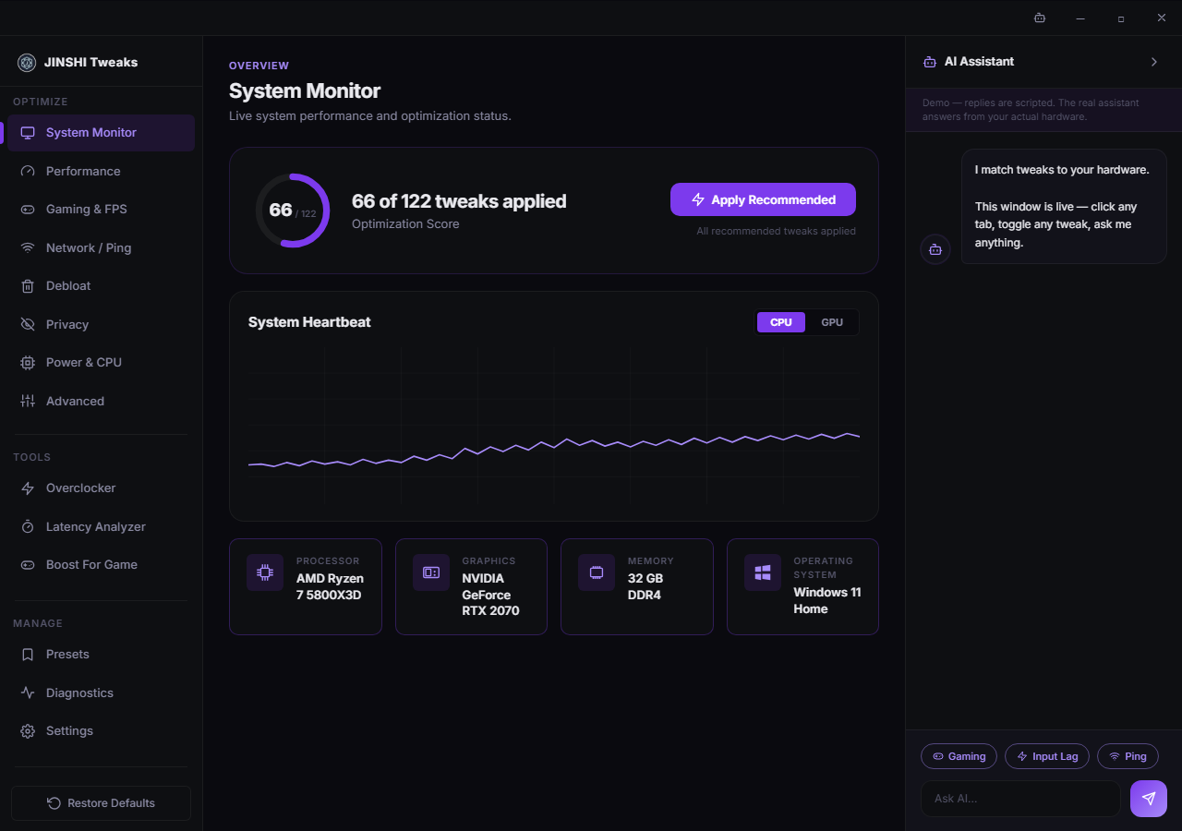Click the Network / Ping wifi icon

pos(28,248)
